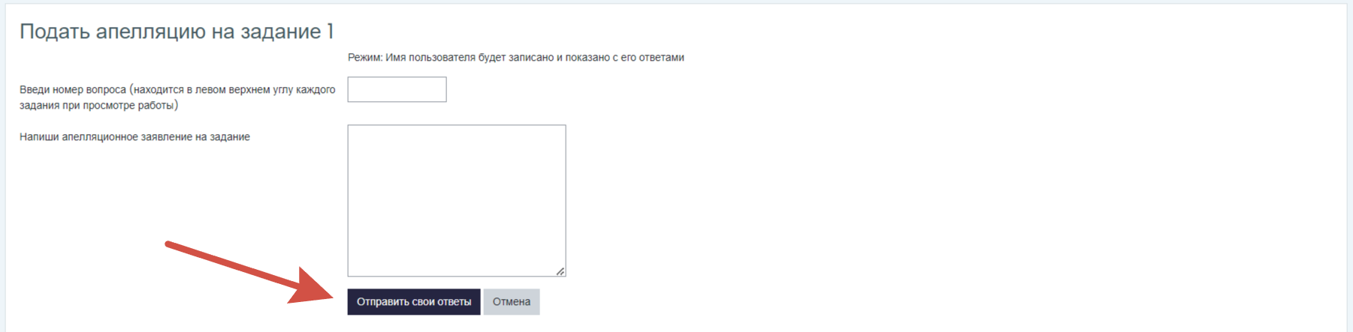This screenshot has height=332, width=1353.
Task: Click the grey 'Отмена' button beside submit
Action: click(512, 302)
